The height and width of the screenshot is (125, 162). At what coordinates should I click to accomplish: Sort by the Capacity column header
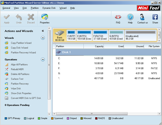click(94, 46)
